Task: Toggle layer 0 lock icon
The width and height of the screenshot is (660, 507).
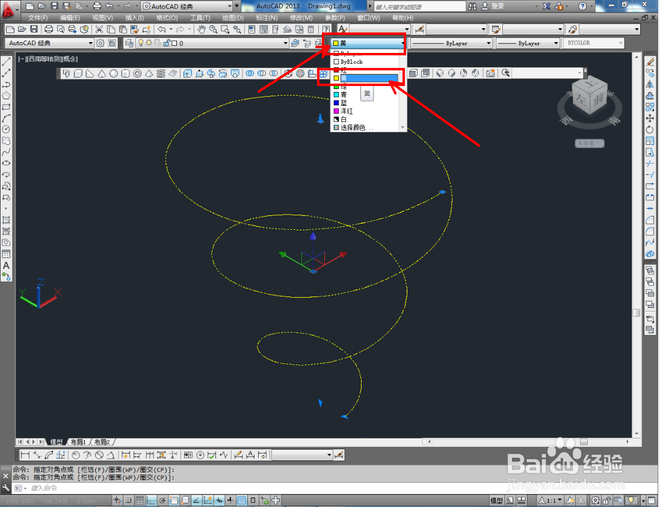Action: (167, 43)
